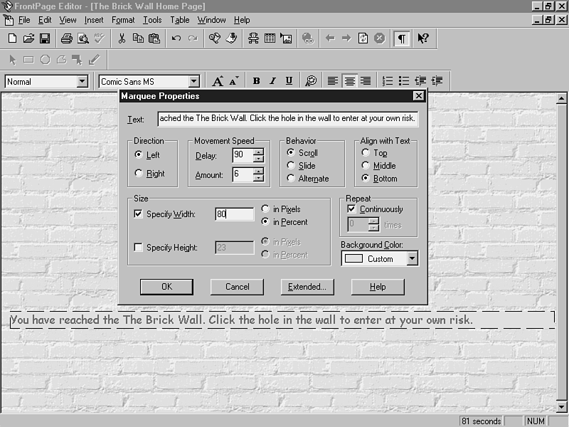The width and height of the screenshot is (569, 427).
Task: Open the Tools menu
Action: pos(152,20)
